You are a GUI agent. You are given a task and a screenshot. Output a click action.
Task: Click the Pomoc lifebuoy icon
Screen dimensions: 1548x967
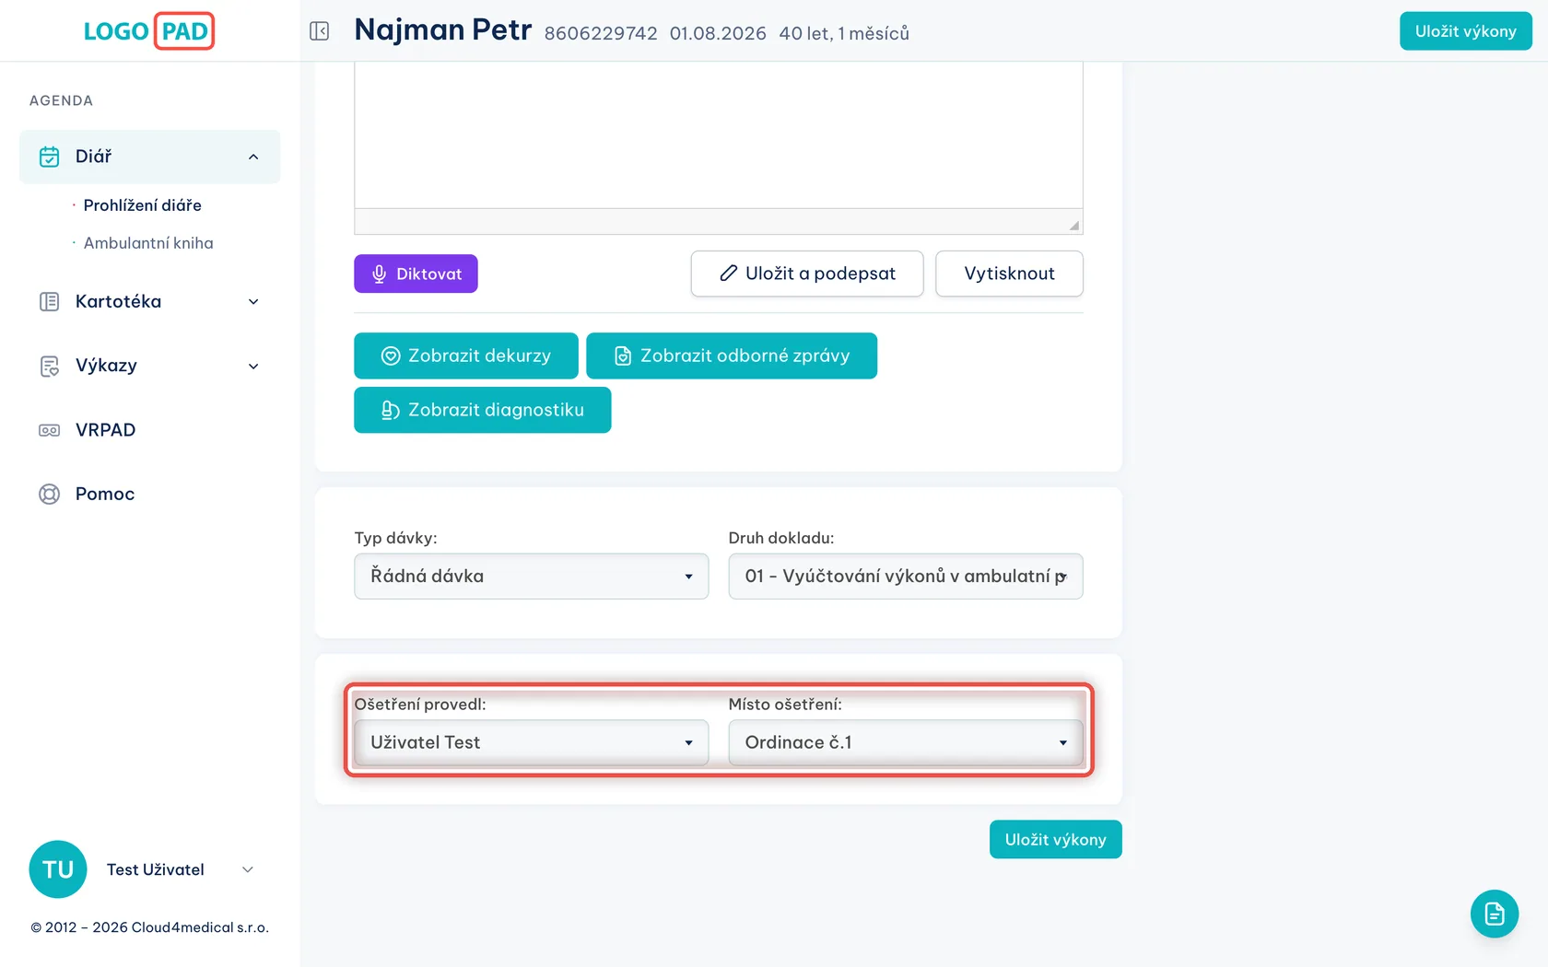50,495
